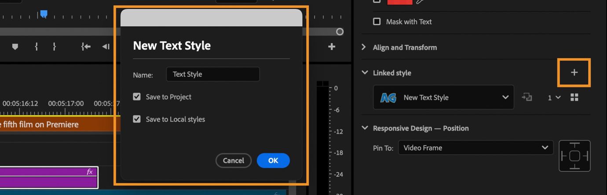Open the Pin To Video Frame dropdown
Viewport: 607px width, 195px height.
475,148
